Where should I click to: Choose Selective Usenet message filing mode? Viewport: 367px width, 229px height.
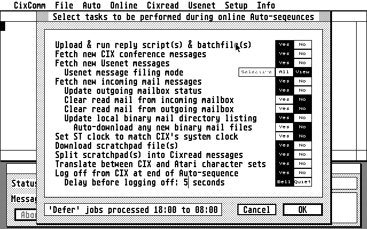click(x=256, y=72)
